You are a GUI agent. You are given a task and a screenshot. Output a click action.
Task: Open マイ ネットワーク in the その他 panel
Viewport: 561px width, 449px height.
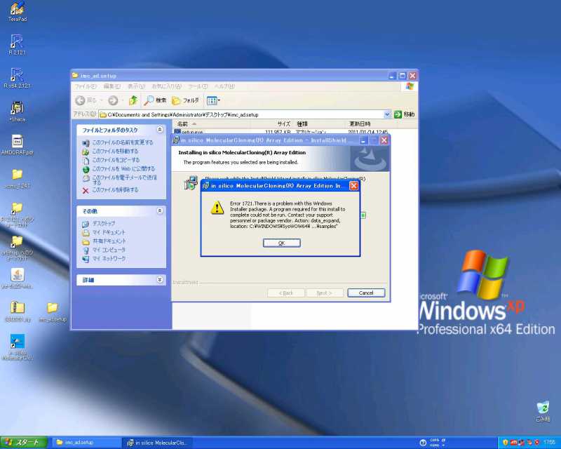point(109,258)
